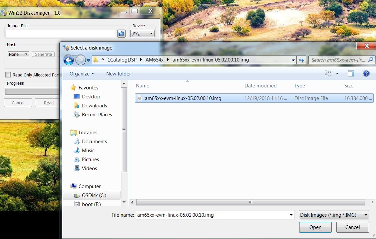Open help via the blue question mark icon
376x239 pixels.
point(366,73)
